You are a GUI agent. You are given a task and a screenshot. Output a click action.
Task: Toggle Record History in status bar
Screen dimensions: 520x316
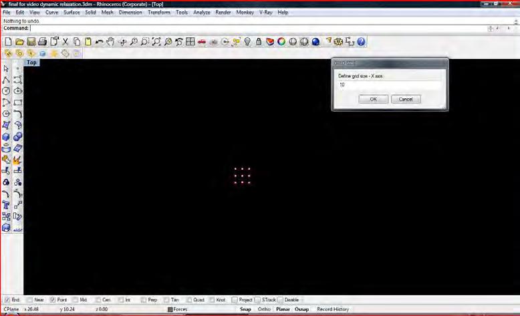333,309
